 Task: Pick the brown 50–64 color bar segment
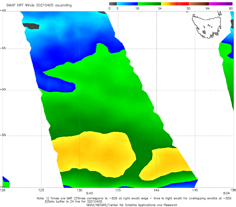(199, 4)
